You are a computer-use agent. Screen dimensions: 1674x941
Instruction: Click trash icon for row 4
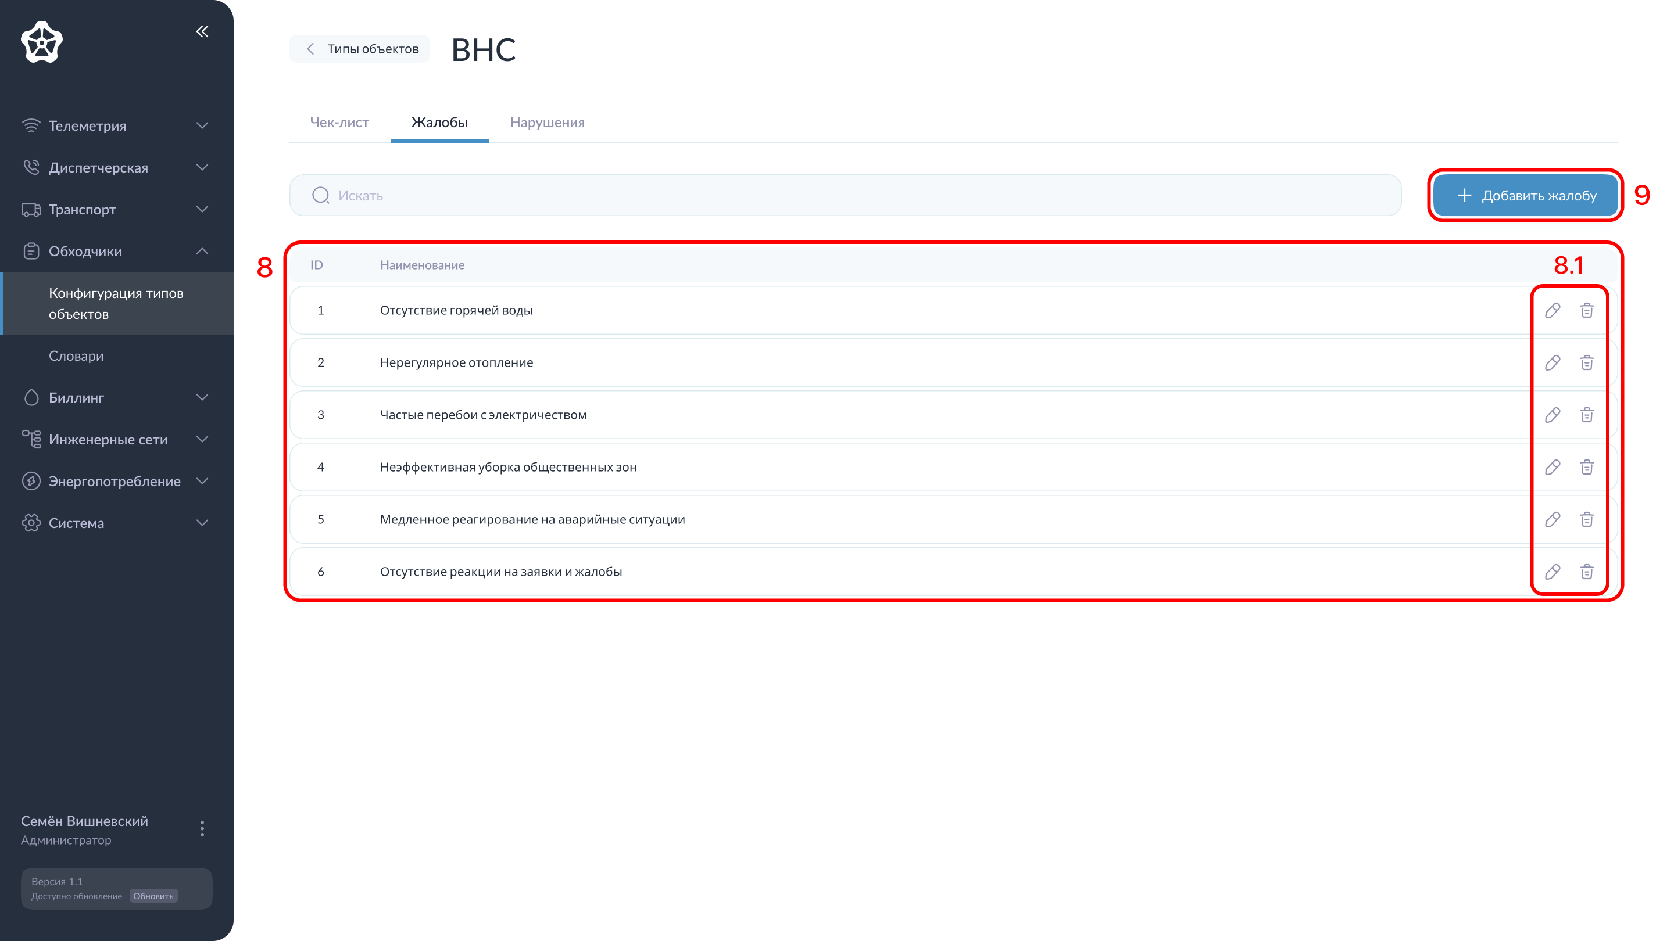1586,467
